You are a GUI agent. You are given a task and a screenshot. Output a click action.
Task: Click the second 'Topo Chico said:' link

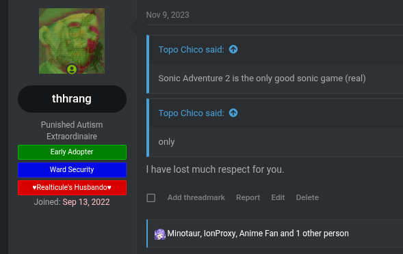pyautogui.click(x=191, y=113)
